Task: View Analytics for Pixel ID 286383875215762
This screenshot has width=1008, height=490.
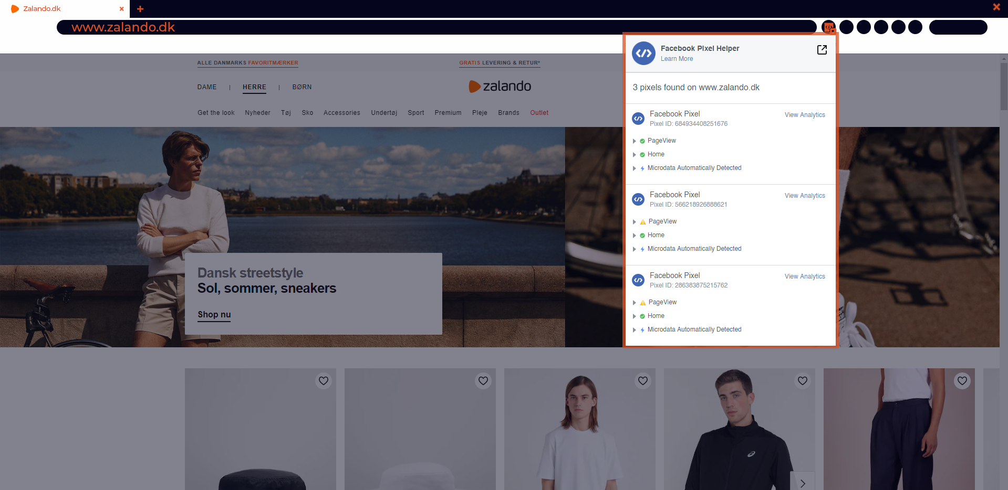Action: (805, 276)
